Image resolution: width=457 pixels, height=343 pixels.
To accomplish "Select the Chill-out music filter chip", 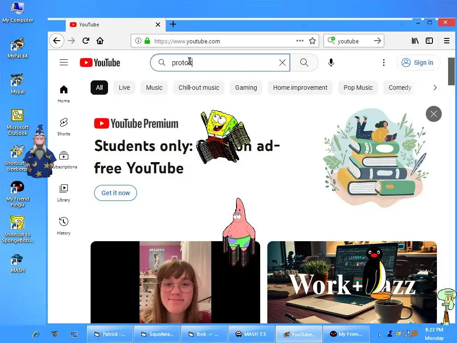I will point(199,88).
